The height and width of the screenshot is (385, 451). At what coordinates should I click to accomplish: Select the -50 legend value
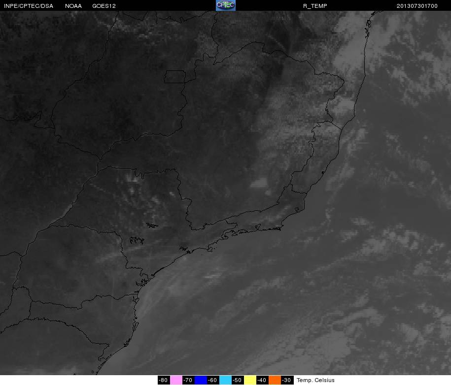238,380
